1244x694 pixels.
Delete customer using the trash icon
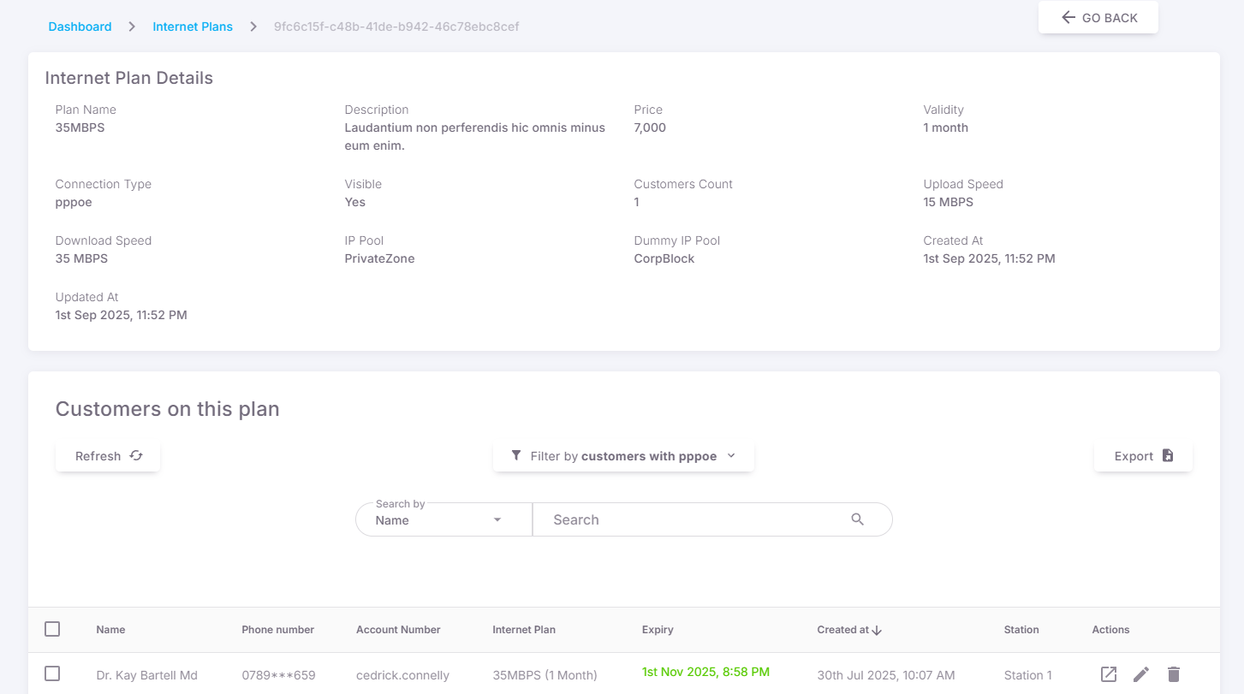(1173, 674)
